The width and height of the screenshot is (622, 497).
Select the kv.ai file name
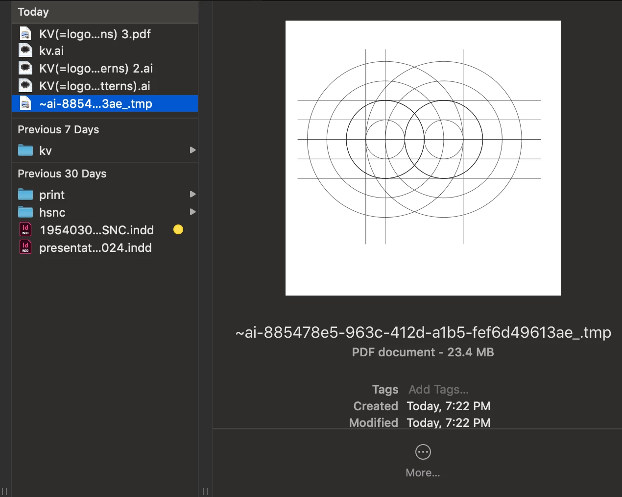(x=51, y=50)
